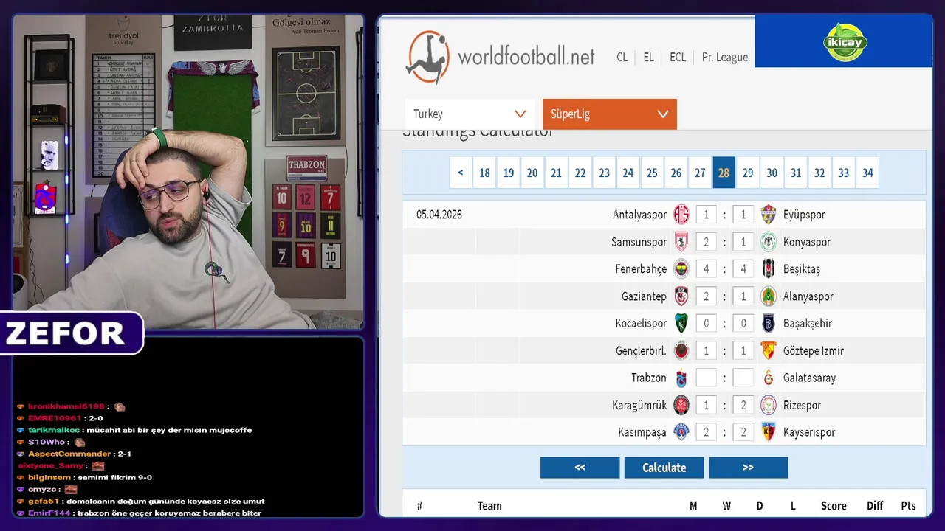Click the Alanyaspor club crest
945x531 pixels.
click(769, 296)
